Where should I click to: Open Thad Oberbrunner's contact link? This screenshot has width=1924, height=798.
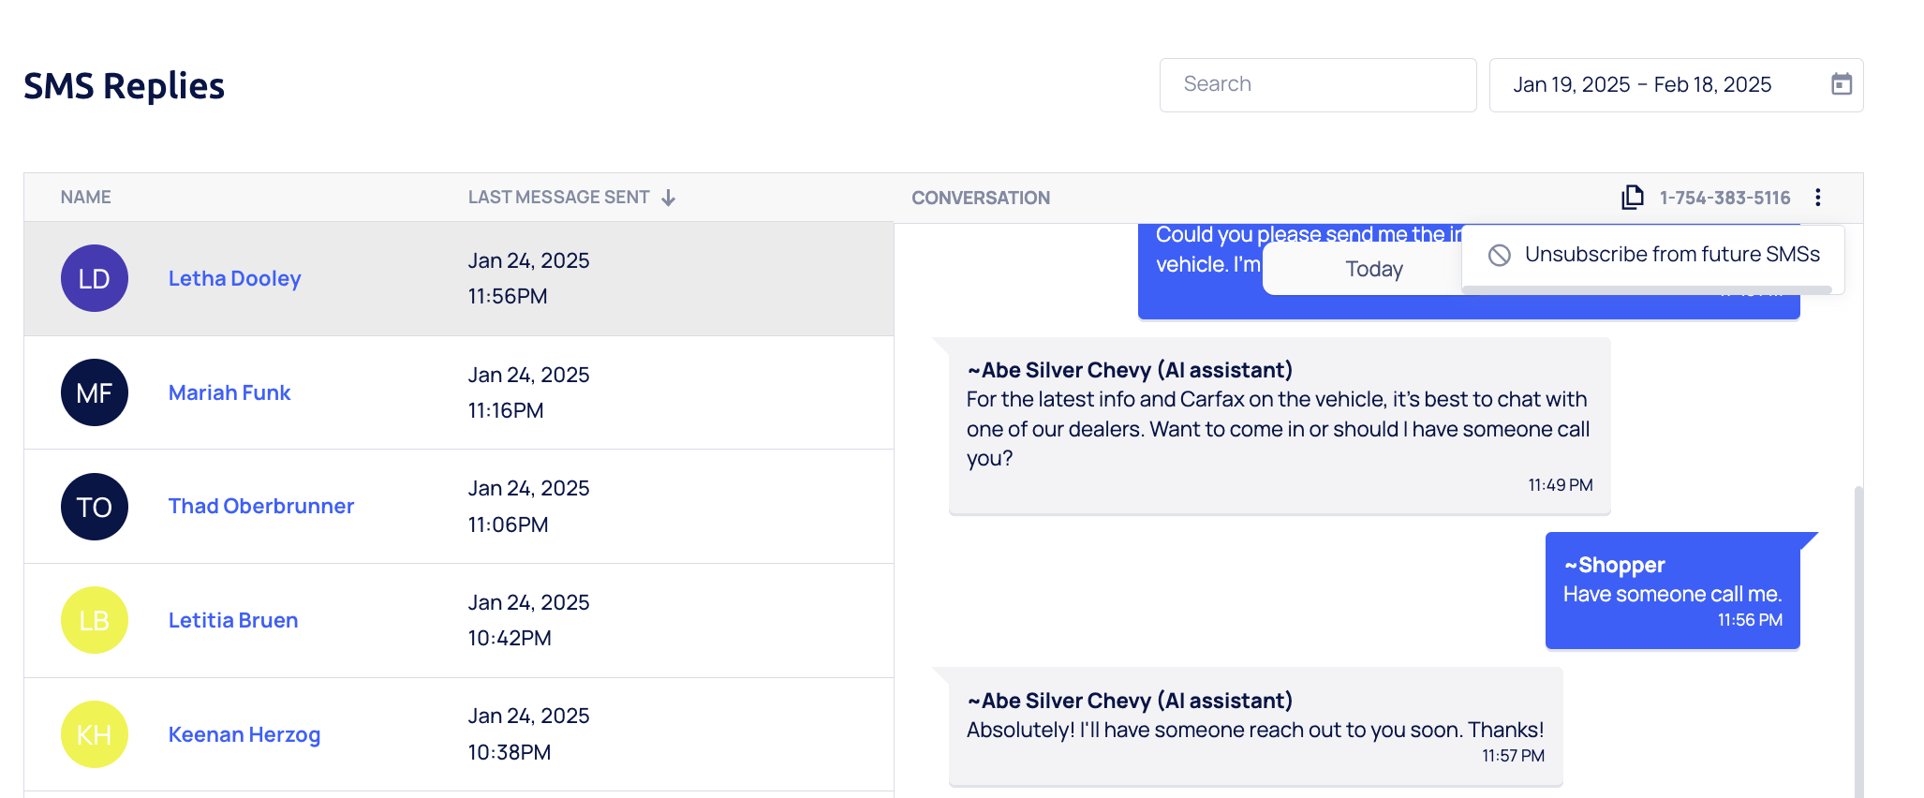click(260, 506)
